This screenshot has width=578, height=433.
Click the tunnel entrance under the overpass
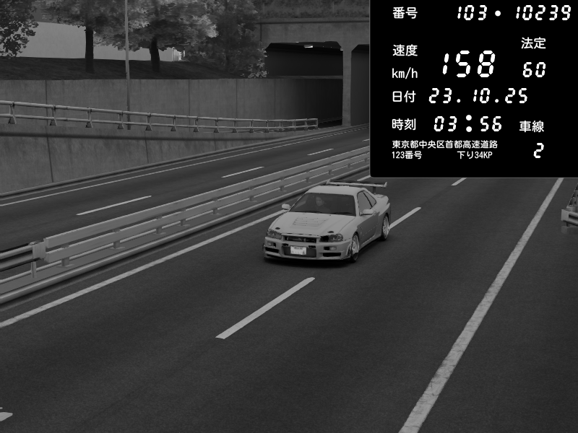pyautogui.click(x=303, y=79)
